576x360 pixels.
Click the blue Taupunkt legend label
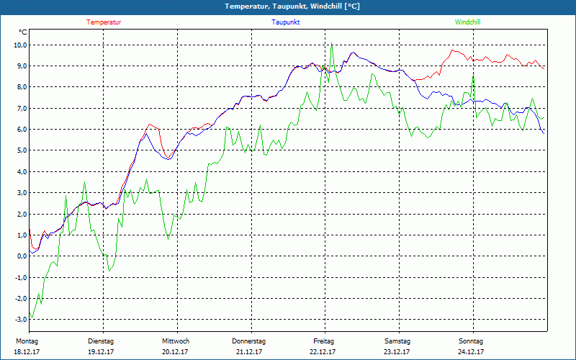[x=285, y=22]
